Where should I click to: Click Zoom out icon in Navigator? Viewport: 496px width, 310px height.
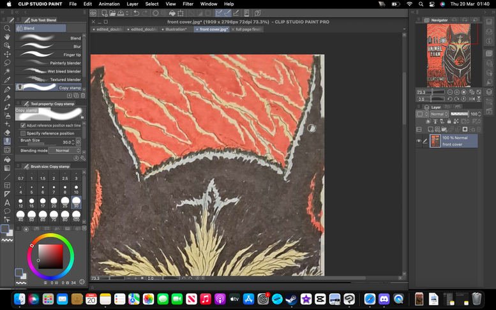[450, 92]
